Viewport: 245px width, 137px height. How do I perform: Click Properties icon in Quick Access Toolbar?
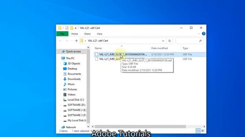tap(67, 28)
